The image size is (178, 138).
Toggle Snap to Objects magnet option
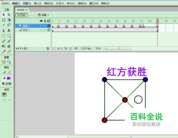point(4,94)
